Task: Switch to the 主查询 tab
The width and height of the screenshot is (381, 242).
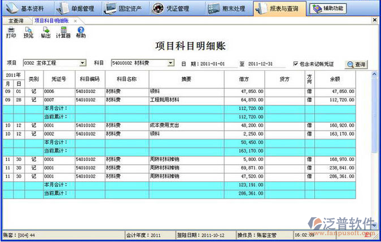Action: pyautogui.click(x=16, y=20)
